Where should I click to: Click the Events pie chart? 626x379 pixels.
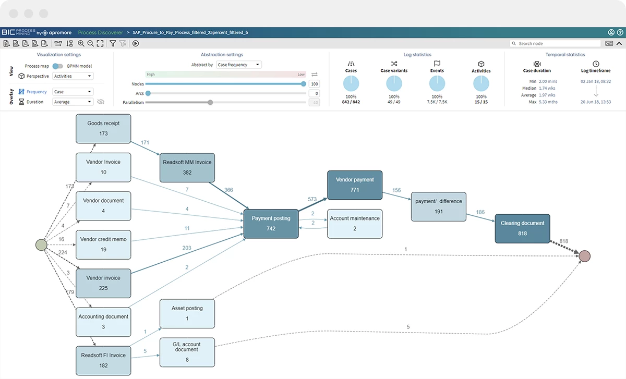tap(437, 83)
